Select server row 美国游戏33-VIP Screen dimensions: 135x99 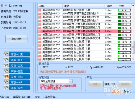point(85,49)
